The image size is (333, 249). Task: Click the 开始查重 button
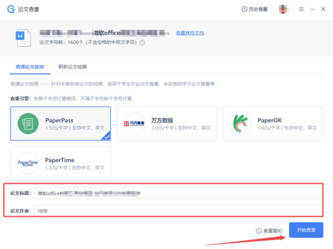tap(306, 230)
